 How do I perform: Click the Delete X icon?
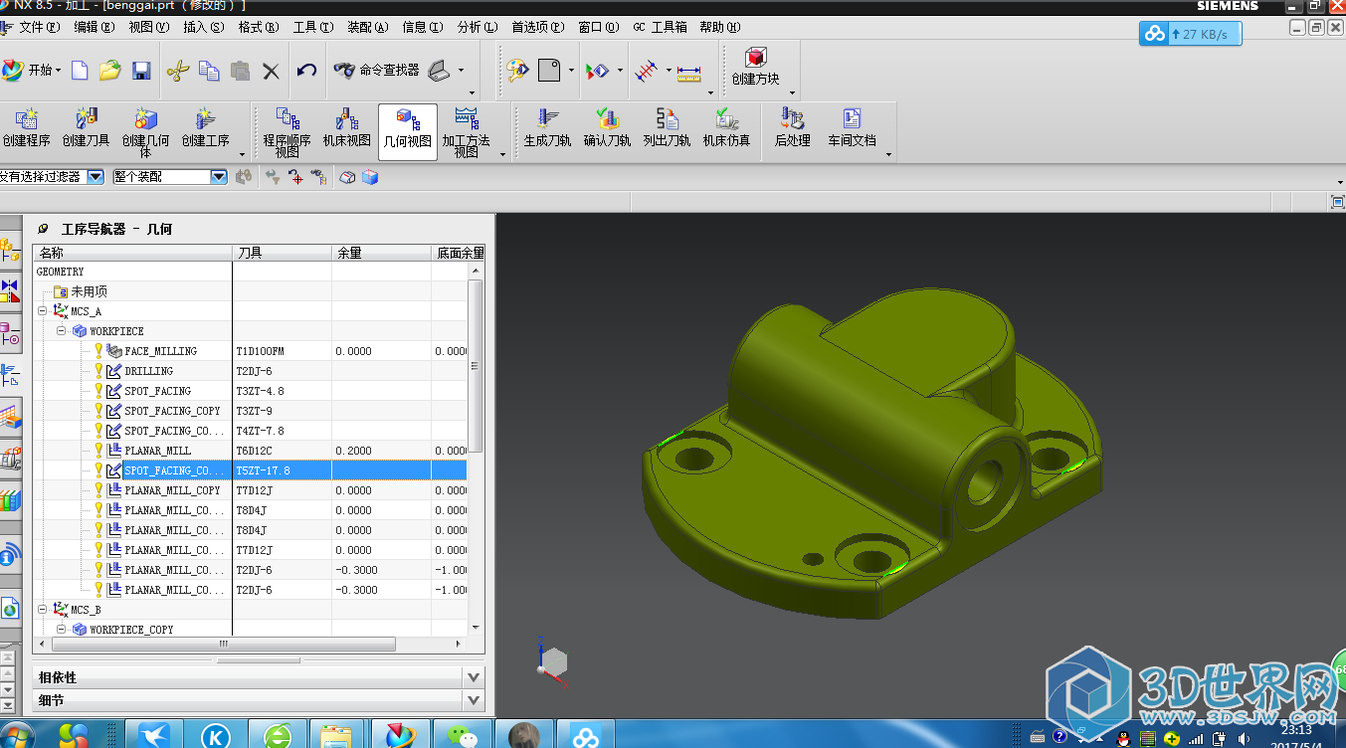click(271, 71)
